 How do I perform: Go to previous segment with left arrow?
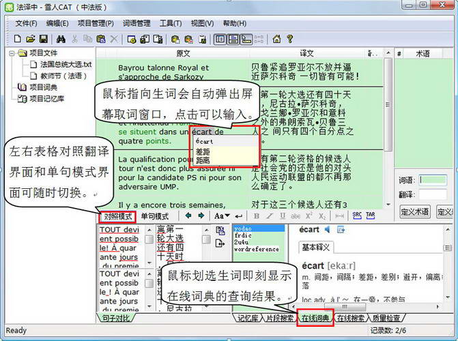(188, 216)
